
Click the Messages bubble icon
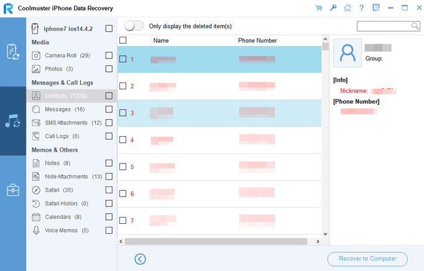coord(36,109)
